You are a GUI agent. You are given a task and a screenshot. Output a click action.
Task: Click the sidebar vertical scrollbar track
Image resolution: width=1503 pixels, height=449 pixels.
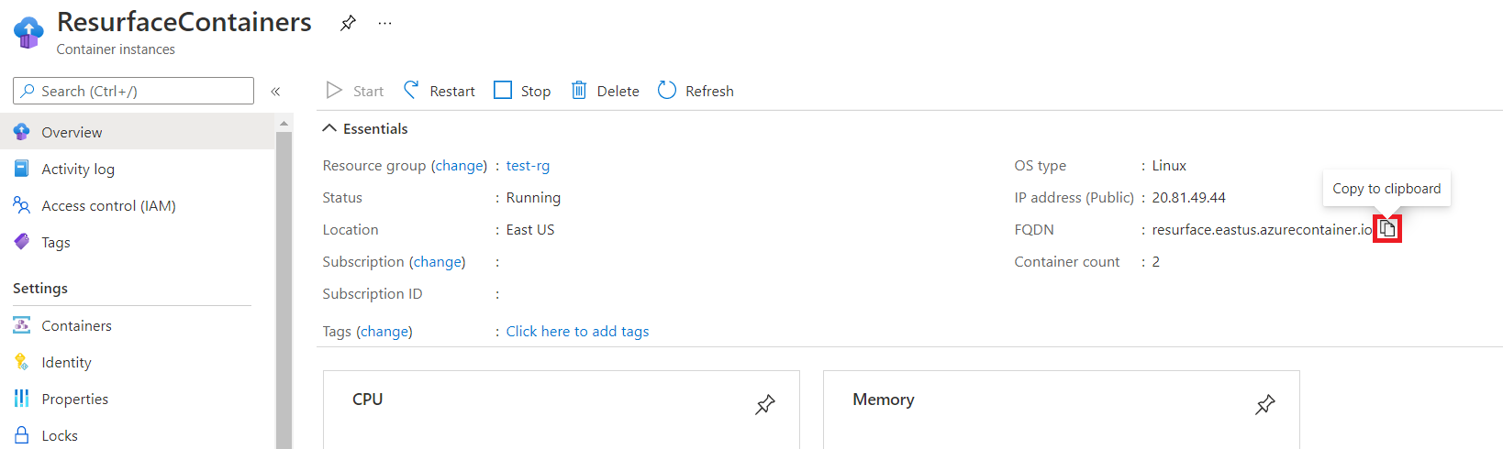[x=284, y=290]
